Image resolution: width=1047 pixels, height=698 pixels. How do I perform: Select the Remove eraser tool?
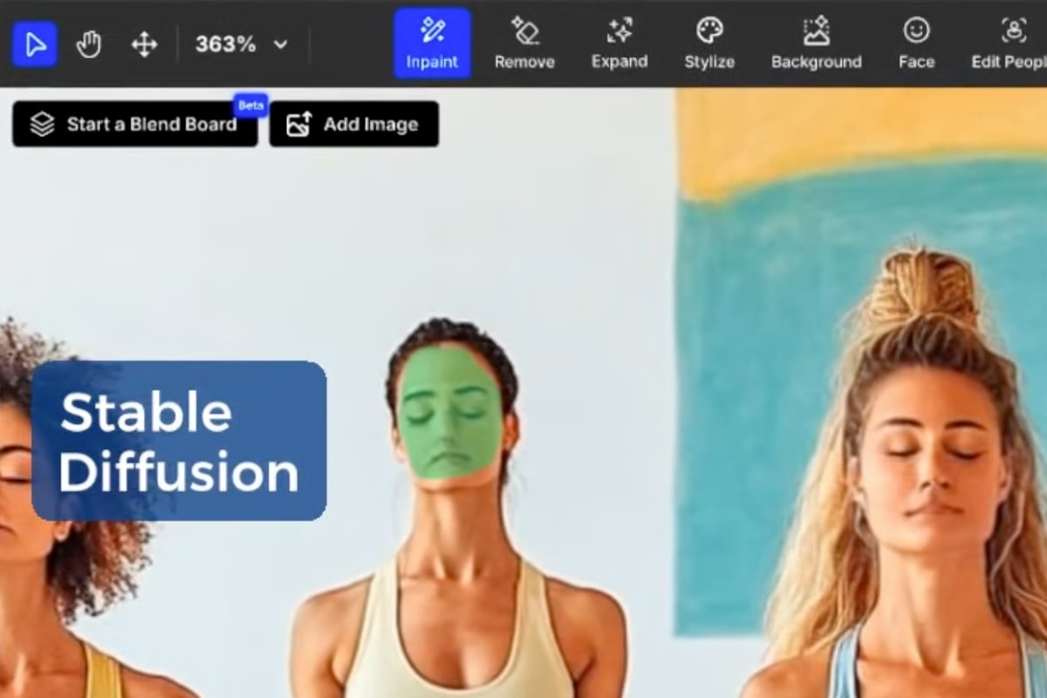coord(524,44)
